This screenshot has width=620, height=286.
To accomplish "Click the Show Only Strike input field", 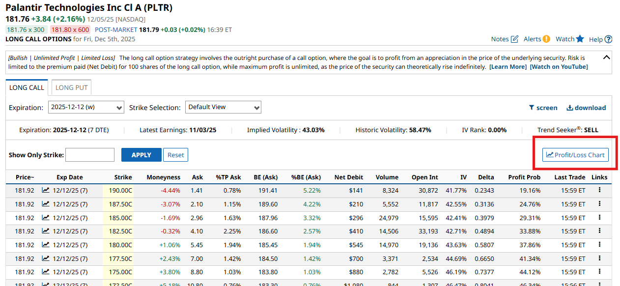I will (x=89, y=154).
